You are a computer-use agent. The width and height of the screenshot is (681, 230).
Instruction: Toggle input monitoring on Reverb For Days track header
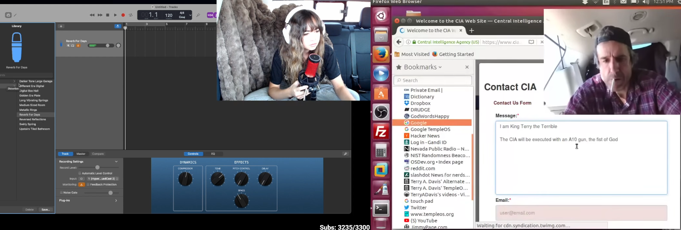coord(78,46)
